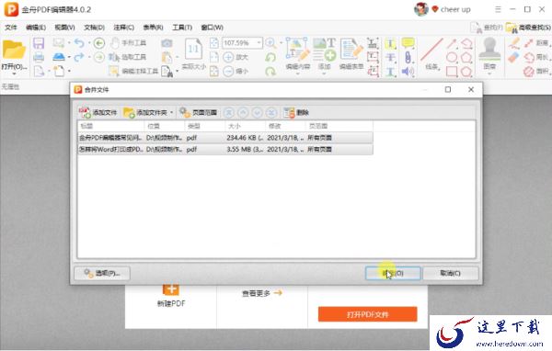Image resolution: width=552 pixels, height=351 pixels.
Task: Click the Undo arrow icon
Action: [79, 43]
